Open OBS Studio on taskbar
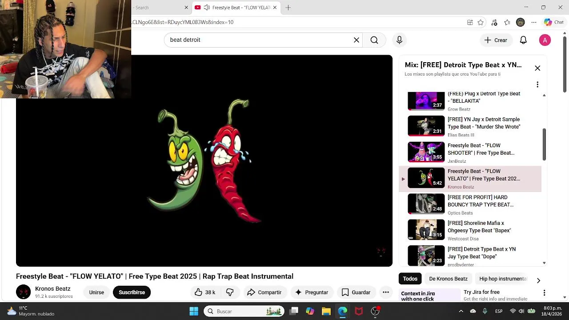 [375, 311]
